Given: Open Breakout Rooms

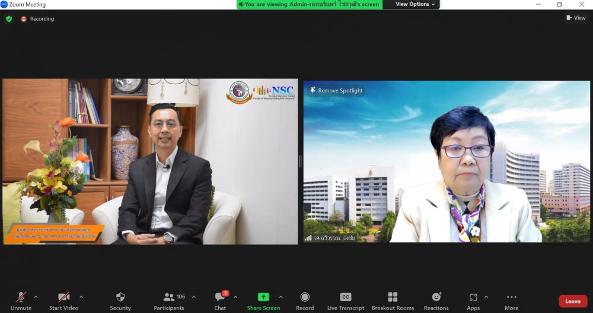Looking at the screenshot, I should click(393, 298).
